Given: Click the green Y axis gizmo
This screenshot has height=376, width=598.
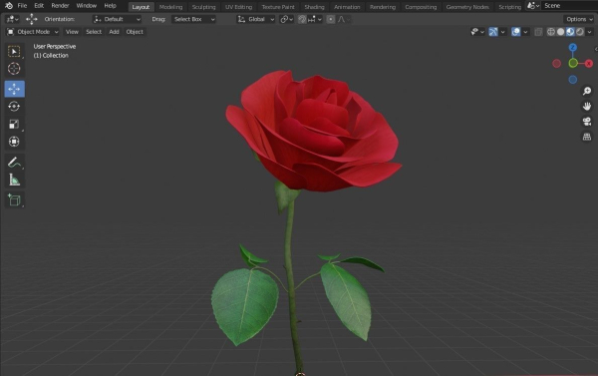Looking at the screenshot, I should (573, 64).
